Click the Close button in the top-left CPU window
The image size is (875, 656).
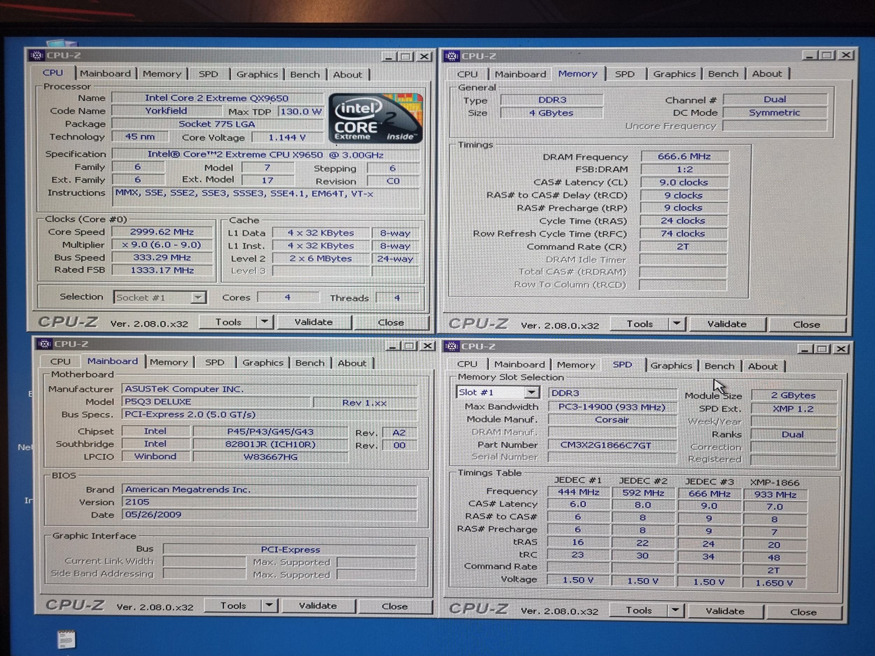(391, 323)
